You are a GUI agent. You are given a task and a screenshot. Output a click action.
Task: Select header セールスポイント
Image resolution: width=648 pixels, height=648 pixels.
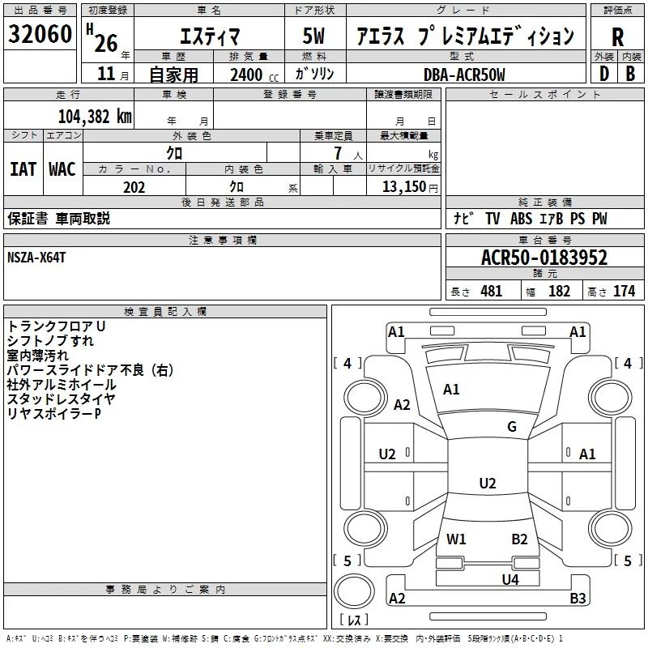[544, 94]
